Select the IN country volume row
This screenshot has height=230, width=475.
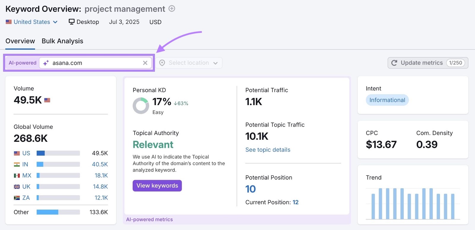(61, 164)
